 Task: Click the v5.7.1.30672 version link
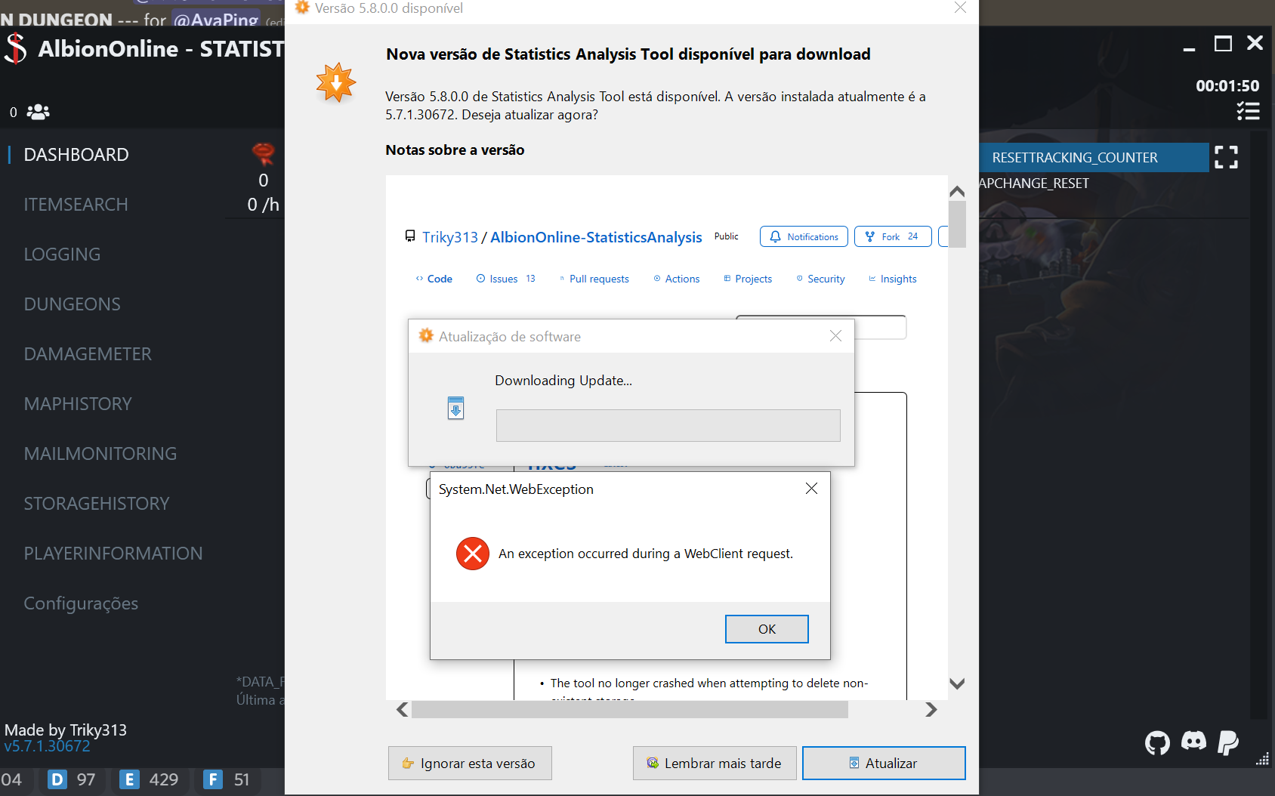47,746
